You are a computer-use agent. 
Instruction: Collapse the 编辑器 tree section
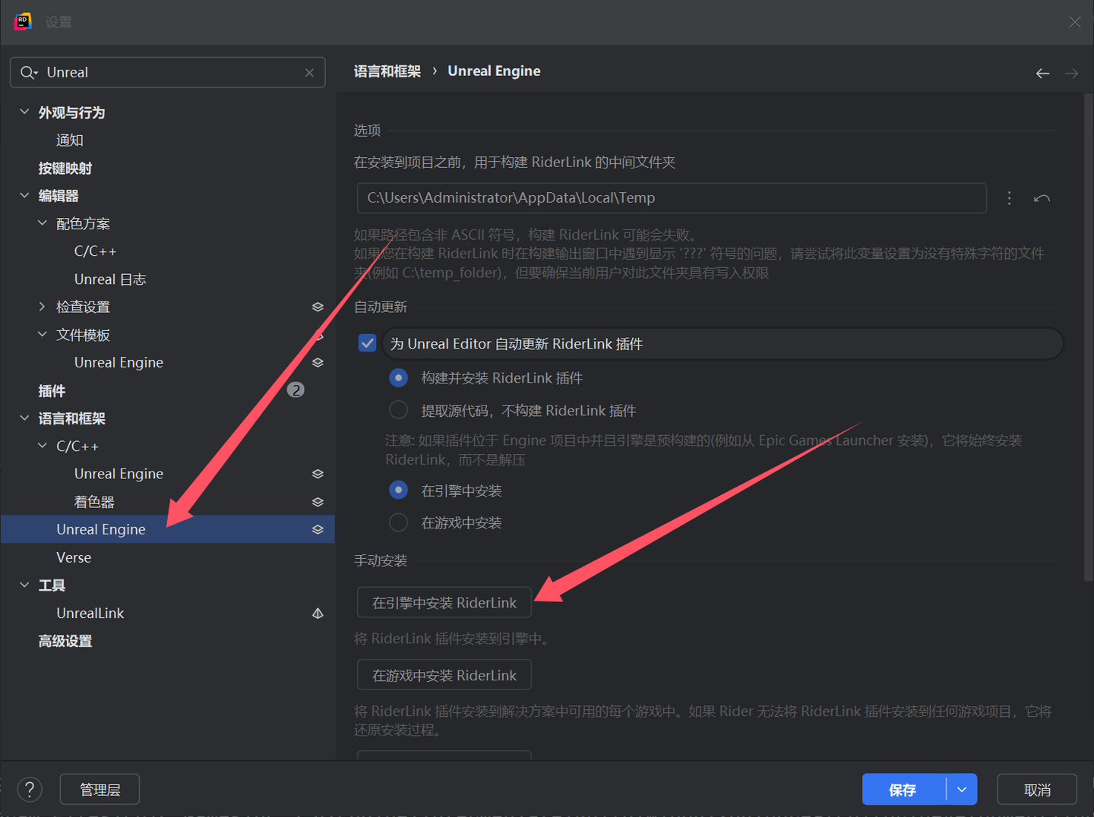click(x=24, y=195)
